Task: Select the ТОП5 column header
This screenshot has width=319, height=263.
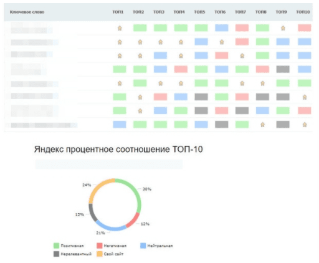Action: tap(199, 12)
